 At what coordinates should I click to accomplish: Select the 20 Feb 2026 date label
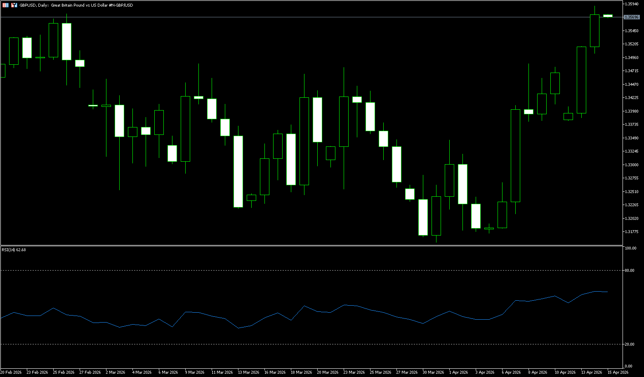(x=11, y=372)
